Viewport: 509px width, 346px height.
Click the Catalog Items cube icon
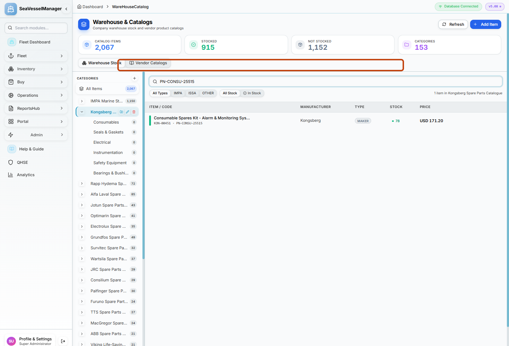(87, 45)
